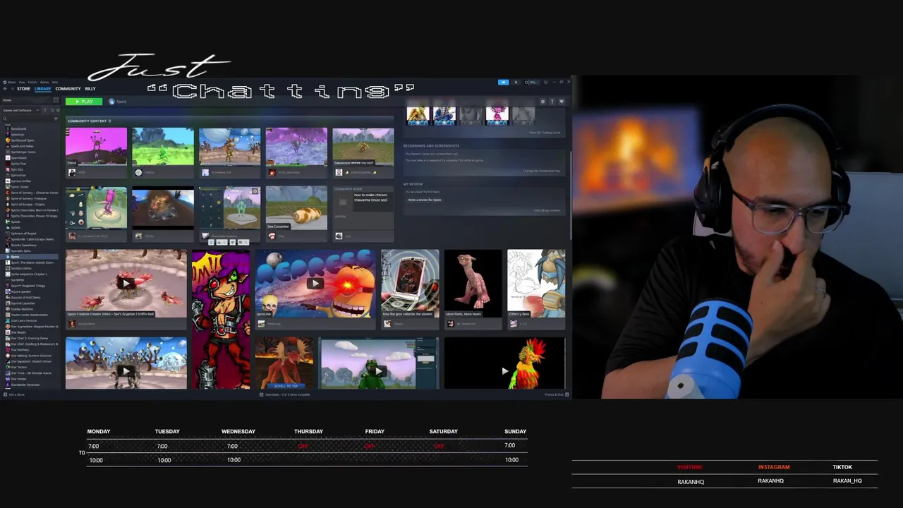Click the library search field
Screen dimensions: 903x508
[x=28, y=119]
